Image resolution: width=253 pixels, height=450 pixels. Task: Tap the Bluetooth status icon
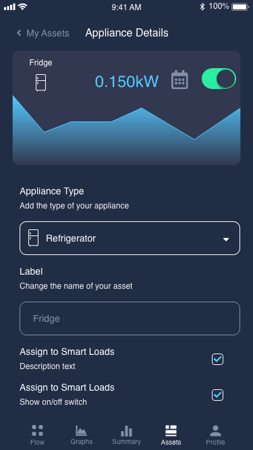point(202,7)
